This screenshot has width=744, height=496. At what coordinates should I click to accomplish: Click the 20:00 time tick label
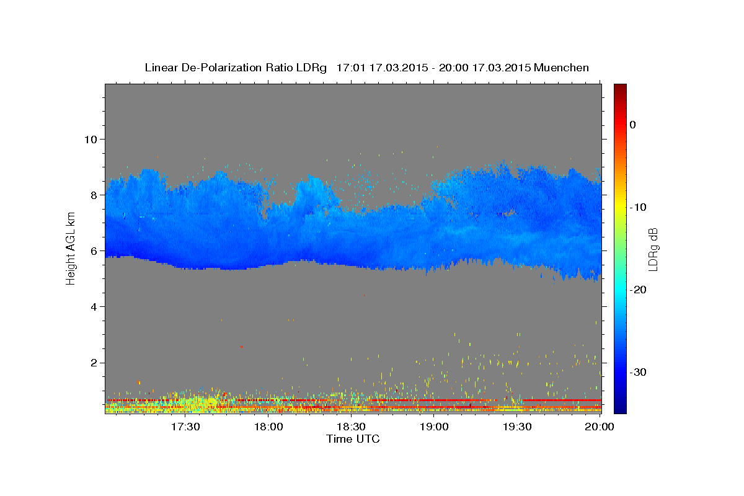(x=600, y=427)
